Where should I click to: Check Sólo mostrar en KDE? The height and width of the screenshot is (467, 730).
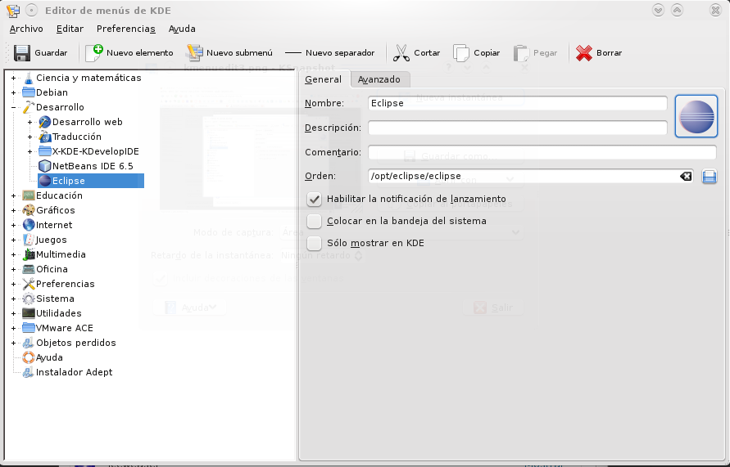[315, 243]
